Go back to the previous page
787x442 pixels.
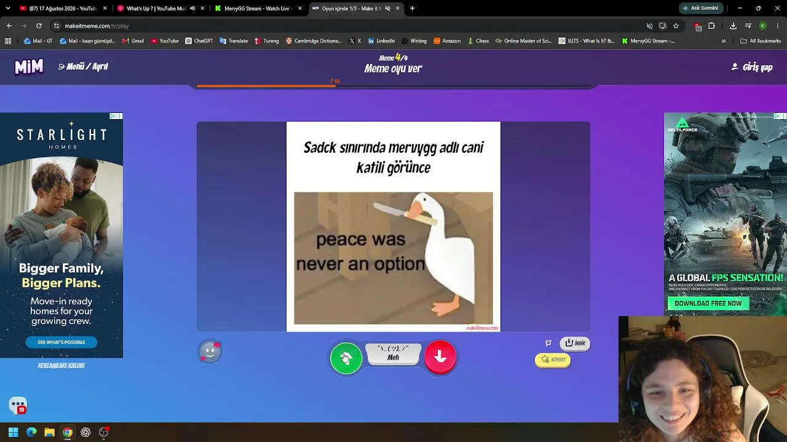point(9,26)
